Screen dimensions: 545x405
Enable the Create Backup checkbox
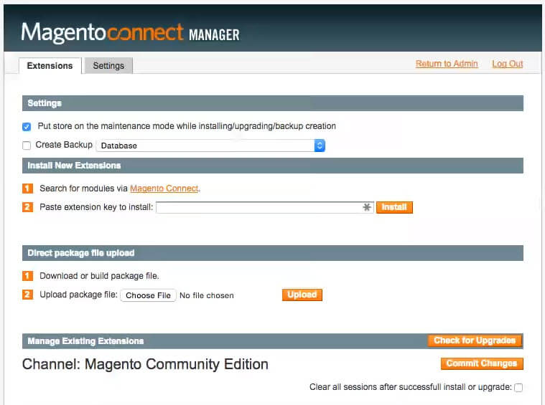click(x=27, y=146)
